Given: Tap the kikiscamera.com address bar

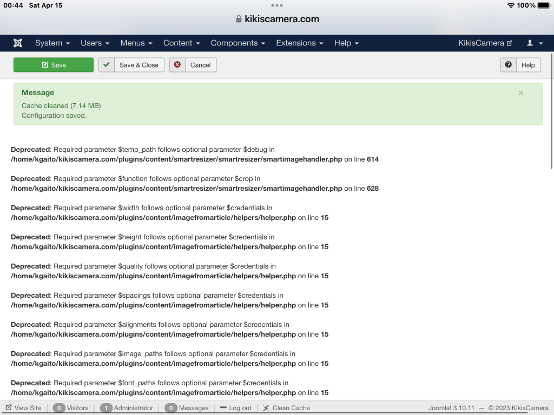Looking at the screenshot, I should pyautogui.click(x=282, y=19).
